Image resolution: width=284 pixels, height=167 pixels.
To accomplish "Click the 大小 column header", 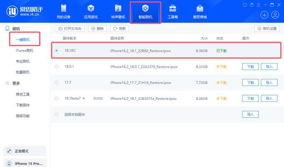I will tap(204, 38).
